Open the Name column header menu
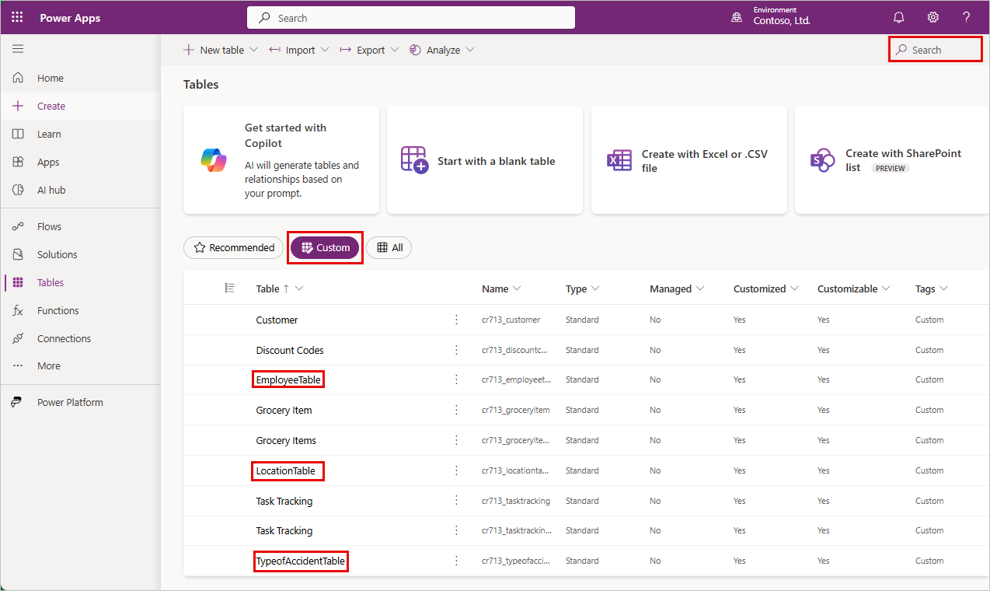 501,289
